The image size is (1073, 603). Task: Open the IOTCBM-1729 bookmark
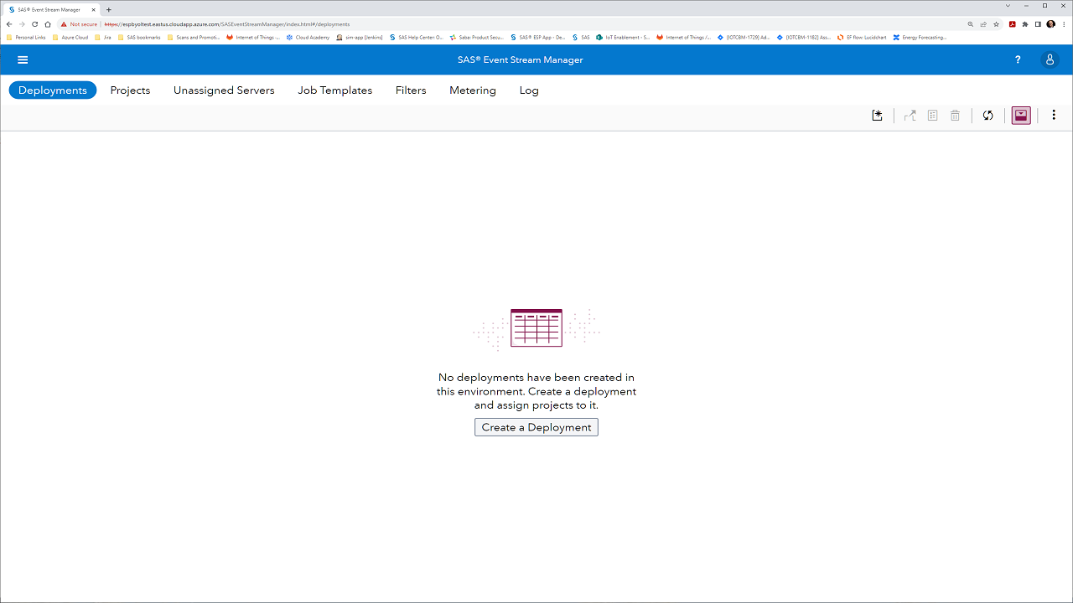point(744,37)
